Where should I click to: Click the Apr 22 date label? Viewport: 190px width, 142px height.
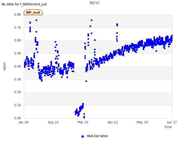(x=113, y=122)
